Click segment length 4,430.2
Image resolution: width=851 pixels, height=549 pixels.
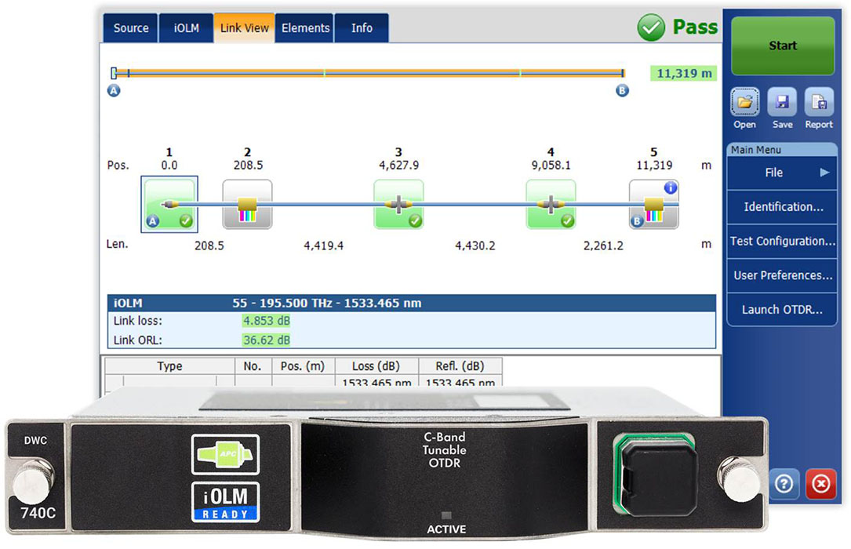[475, 245]
